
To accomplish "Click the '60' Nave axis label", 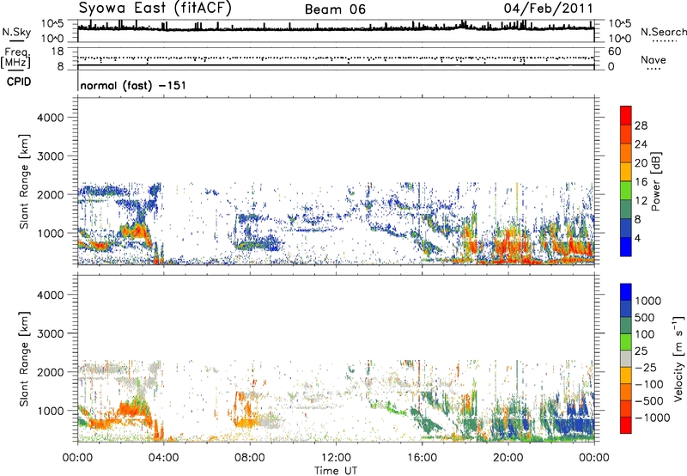I will click(614, 52).
